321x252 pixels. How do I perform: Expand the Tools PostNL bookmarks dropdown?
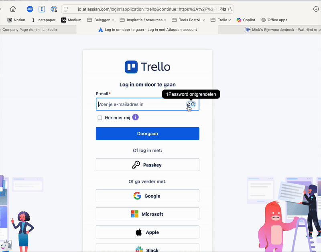pos(189,20)
